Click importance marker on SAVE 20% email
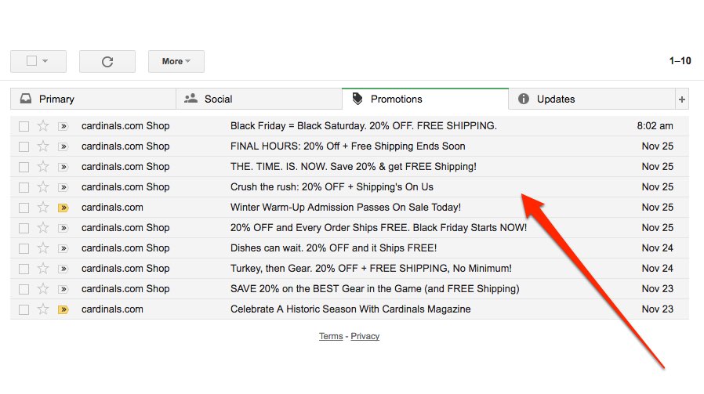The width and height of the screenshot is (704, 394). pos(64,290)
